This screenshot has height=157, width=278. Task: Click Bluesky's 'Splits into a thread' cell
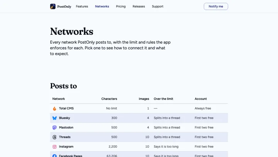pos(167,118)
